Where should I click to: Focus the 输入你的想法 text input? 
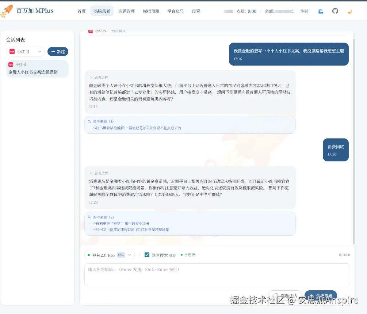point(217,275)
